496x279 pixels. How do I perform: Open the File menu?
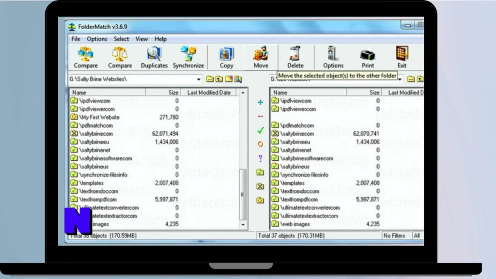76,39
